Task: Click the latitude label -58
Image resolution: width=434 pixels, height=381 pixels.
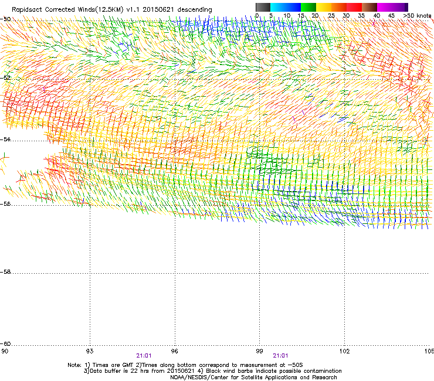Action: pos(5,272)
